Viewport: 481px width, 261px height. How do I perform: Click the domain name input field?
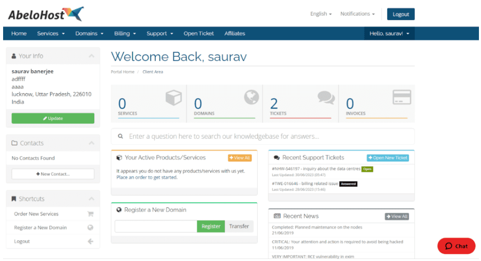pos(156,226)
